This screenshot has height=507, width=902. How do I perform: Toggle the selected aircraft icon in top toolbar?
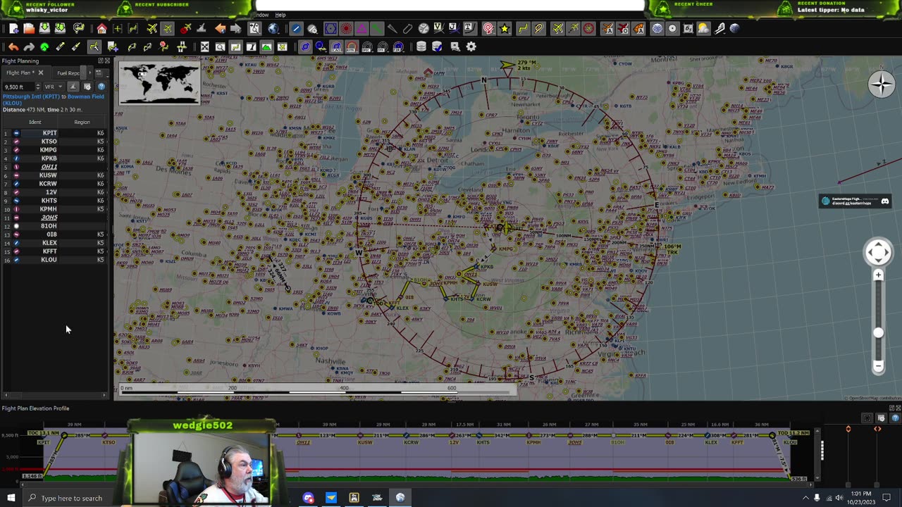pos(167,28)
